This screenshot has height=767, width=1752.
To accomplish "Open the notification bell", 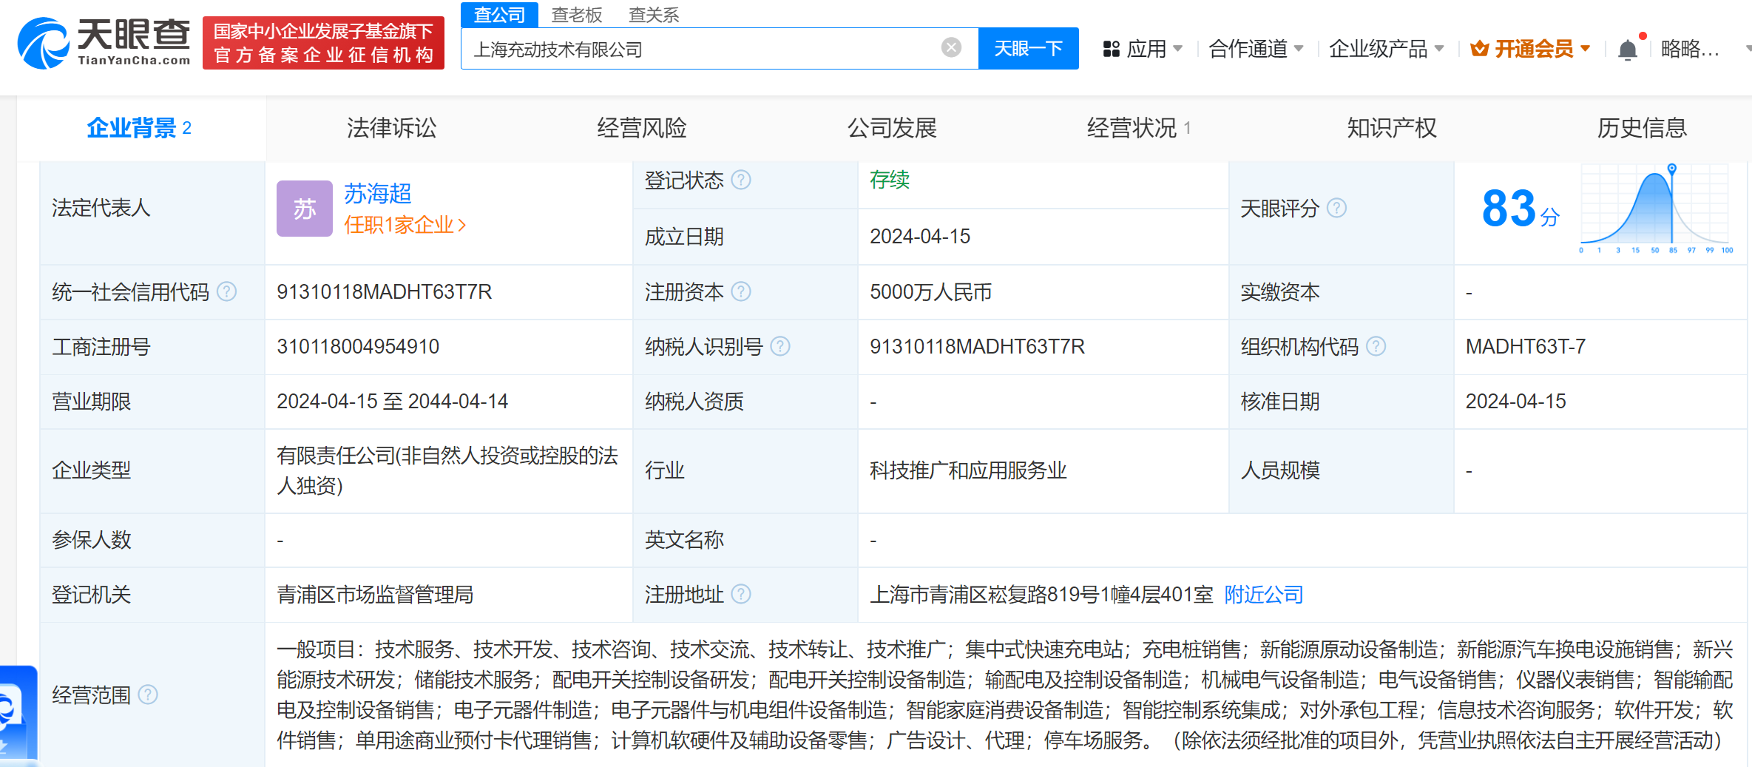I will click(1627, 50).
